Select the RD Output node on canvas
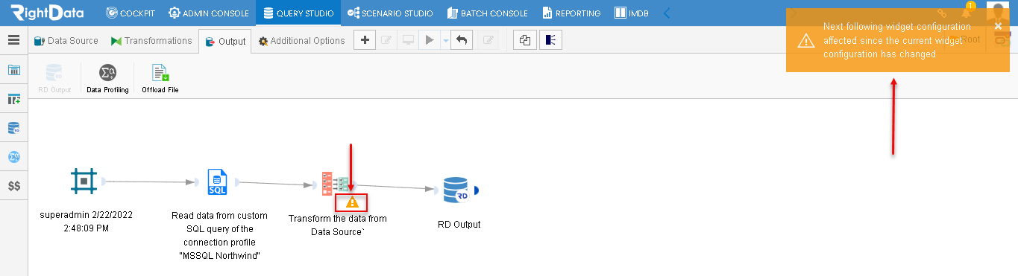 click(456, 190)
